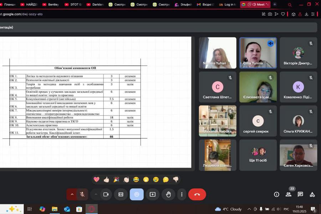Click the red Leave call button

click(x=197, y=194)
